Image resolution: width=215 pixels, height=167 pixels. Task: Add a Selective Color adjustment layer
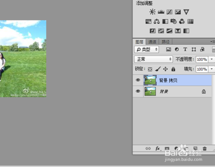coord(178,31)
